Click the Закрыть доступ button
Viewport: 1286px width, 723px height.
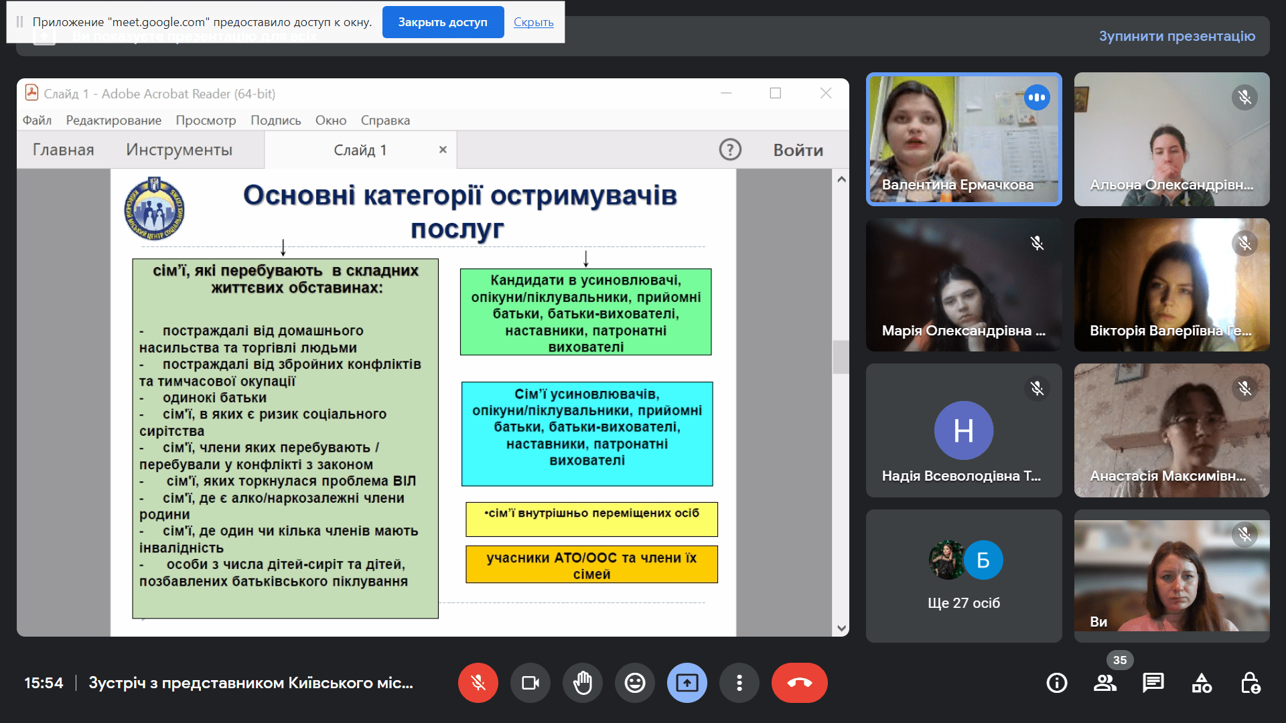tap(443, 22)
